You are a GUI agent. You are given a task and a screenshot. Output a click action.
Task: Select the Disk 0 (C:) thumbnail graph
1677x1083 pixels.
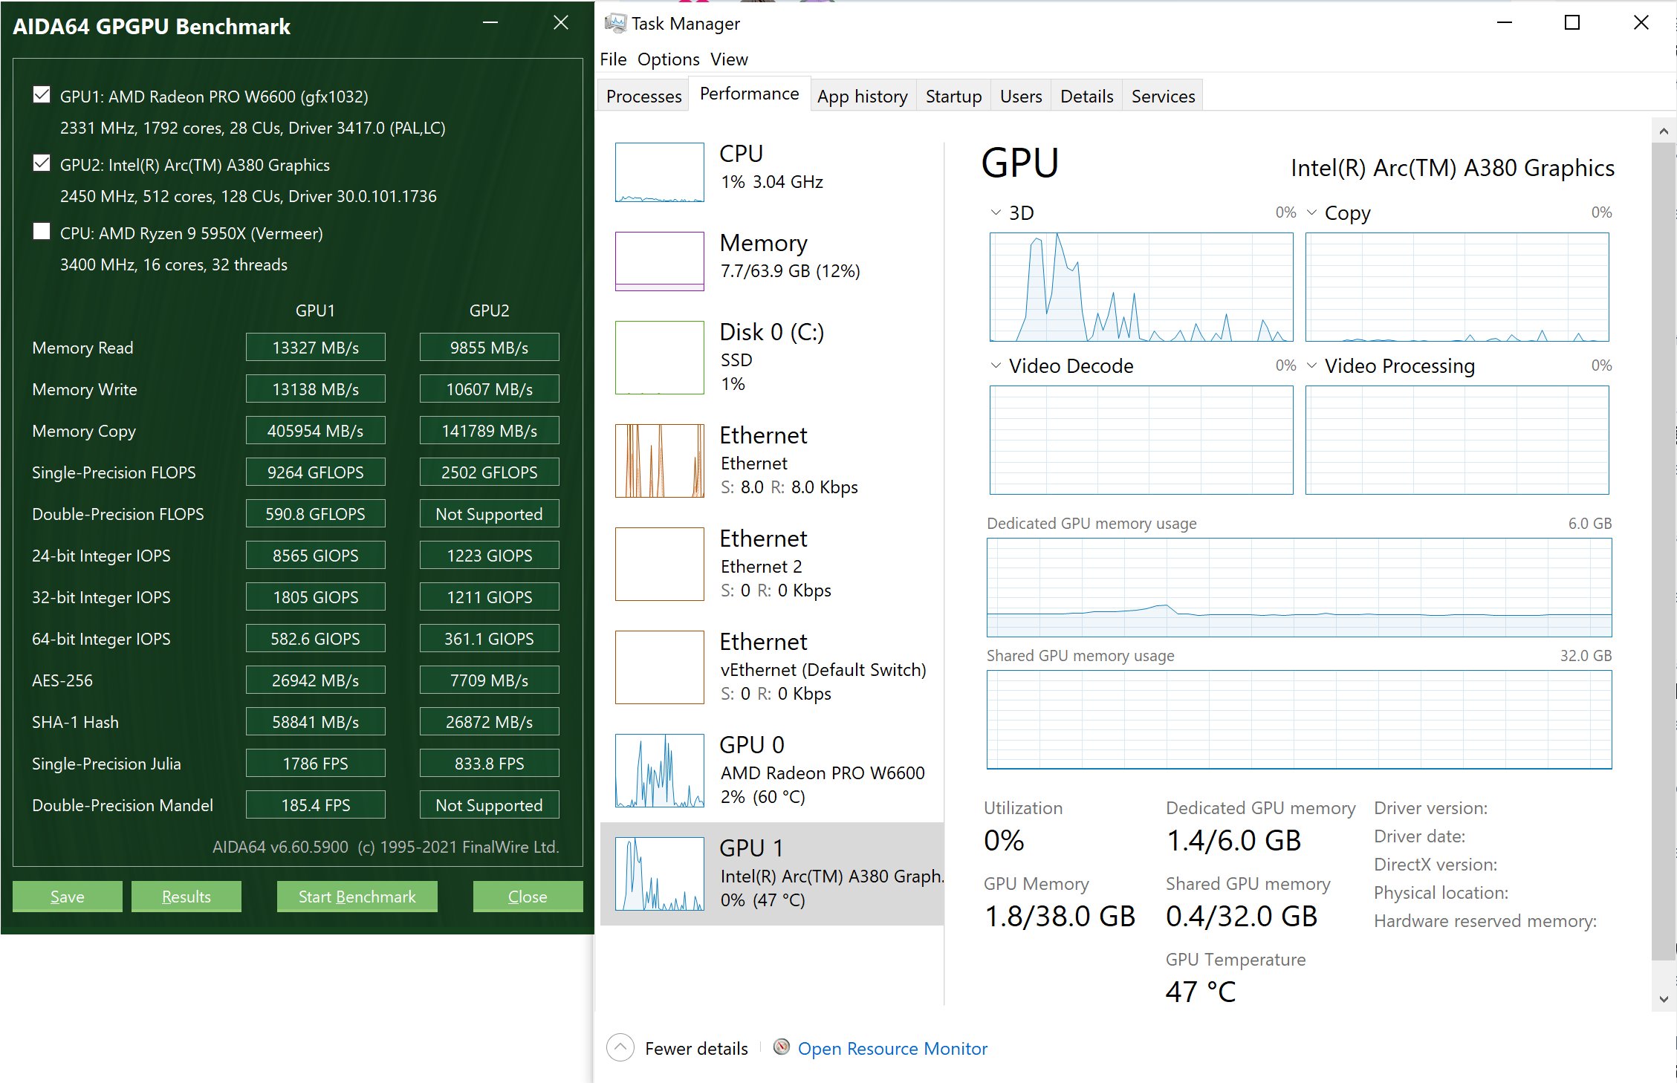660,357
